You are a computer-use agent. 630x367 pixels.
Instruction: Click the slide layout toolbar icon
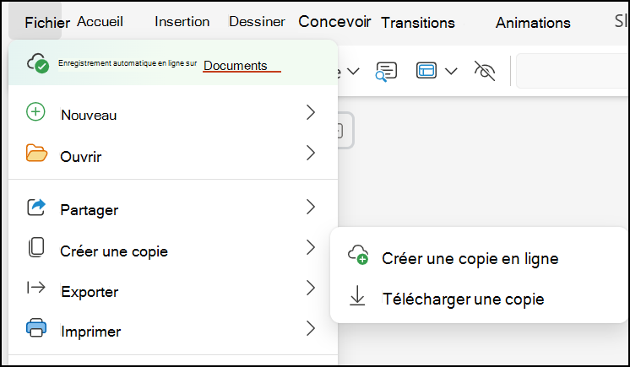tap(426, 71)
